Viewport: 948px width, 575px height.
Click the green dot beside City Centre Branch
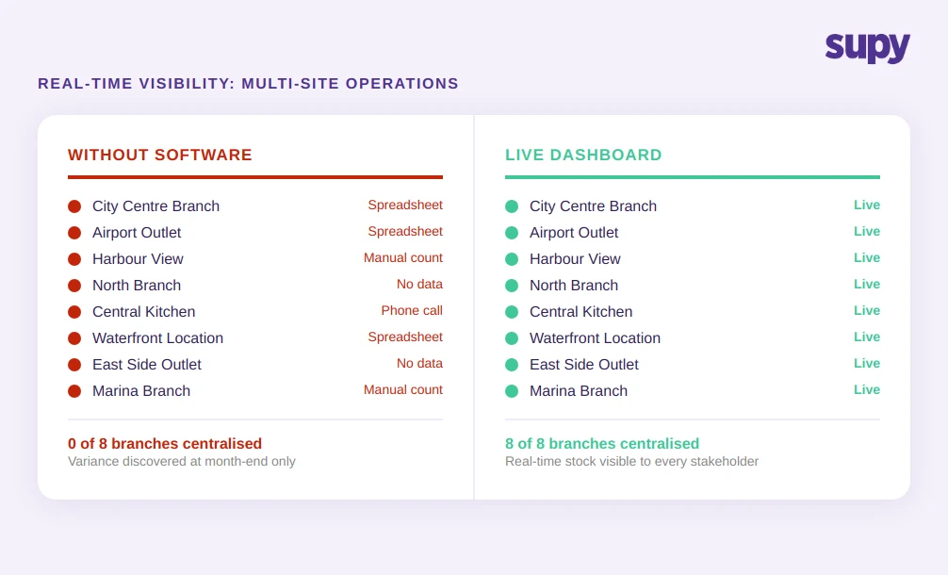512,206
